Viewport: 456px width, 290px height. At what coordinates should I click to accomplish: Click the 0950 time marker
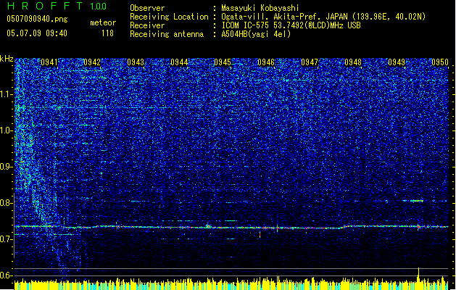click(440, 62)
